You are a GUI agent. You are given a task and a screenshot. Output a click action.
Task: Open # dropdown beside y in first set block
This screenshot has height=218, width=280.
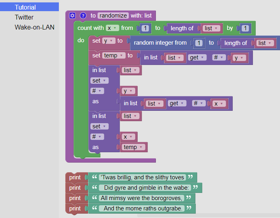(97, 91)
